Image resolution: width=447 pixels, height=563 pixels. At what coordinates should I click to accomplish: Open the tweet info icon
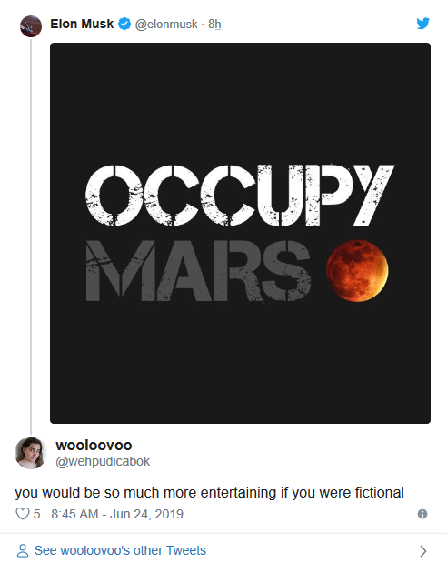[x=422, y=514]
